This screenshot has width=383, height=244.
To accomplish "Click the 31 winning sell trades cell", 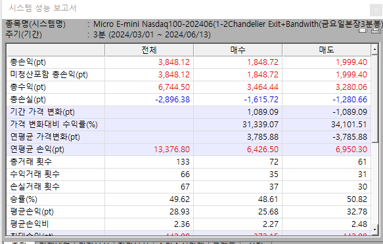I will (363, 174).
